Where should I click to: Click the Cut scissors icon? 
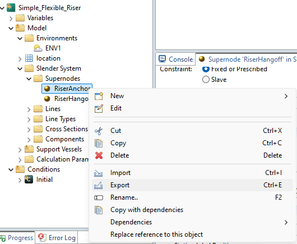click(99, 131)
